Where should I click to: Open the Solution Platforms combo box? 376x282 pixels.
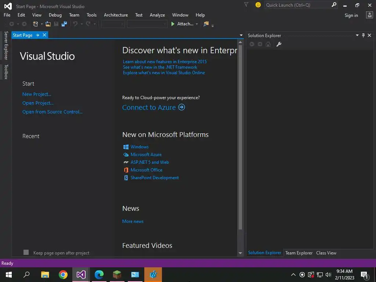point(147,24)
